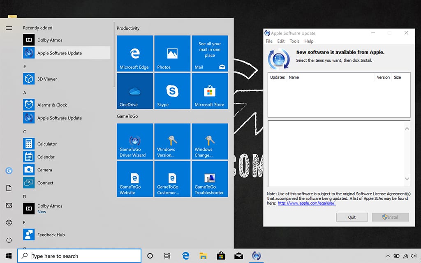Open the GameToGo Customer tile
This screenshot has width=421, height=263.
(172, 179)
